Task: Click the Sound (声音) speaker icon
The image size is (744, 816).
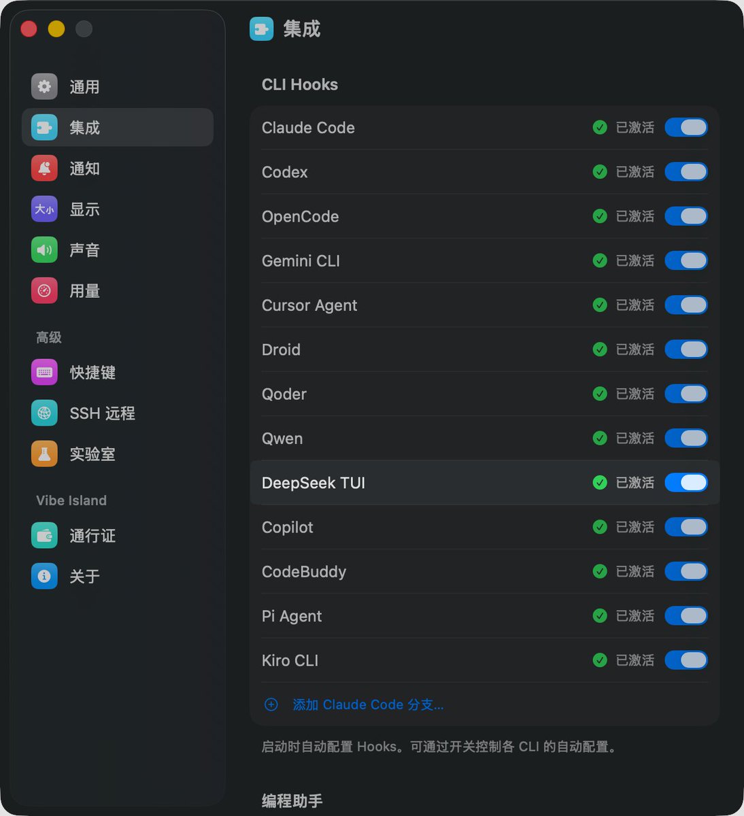Action: [44, 250]
